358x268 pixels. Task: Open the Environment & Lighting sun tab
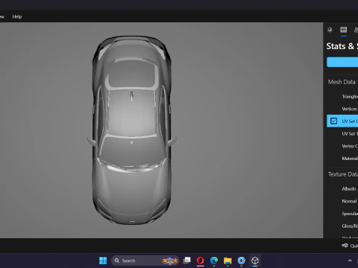(x=330, y=30)
